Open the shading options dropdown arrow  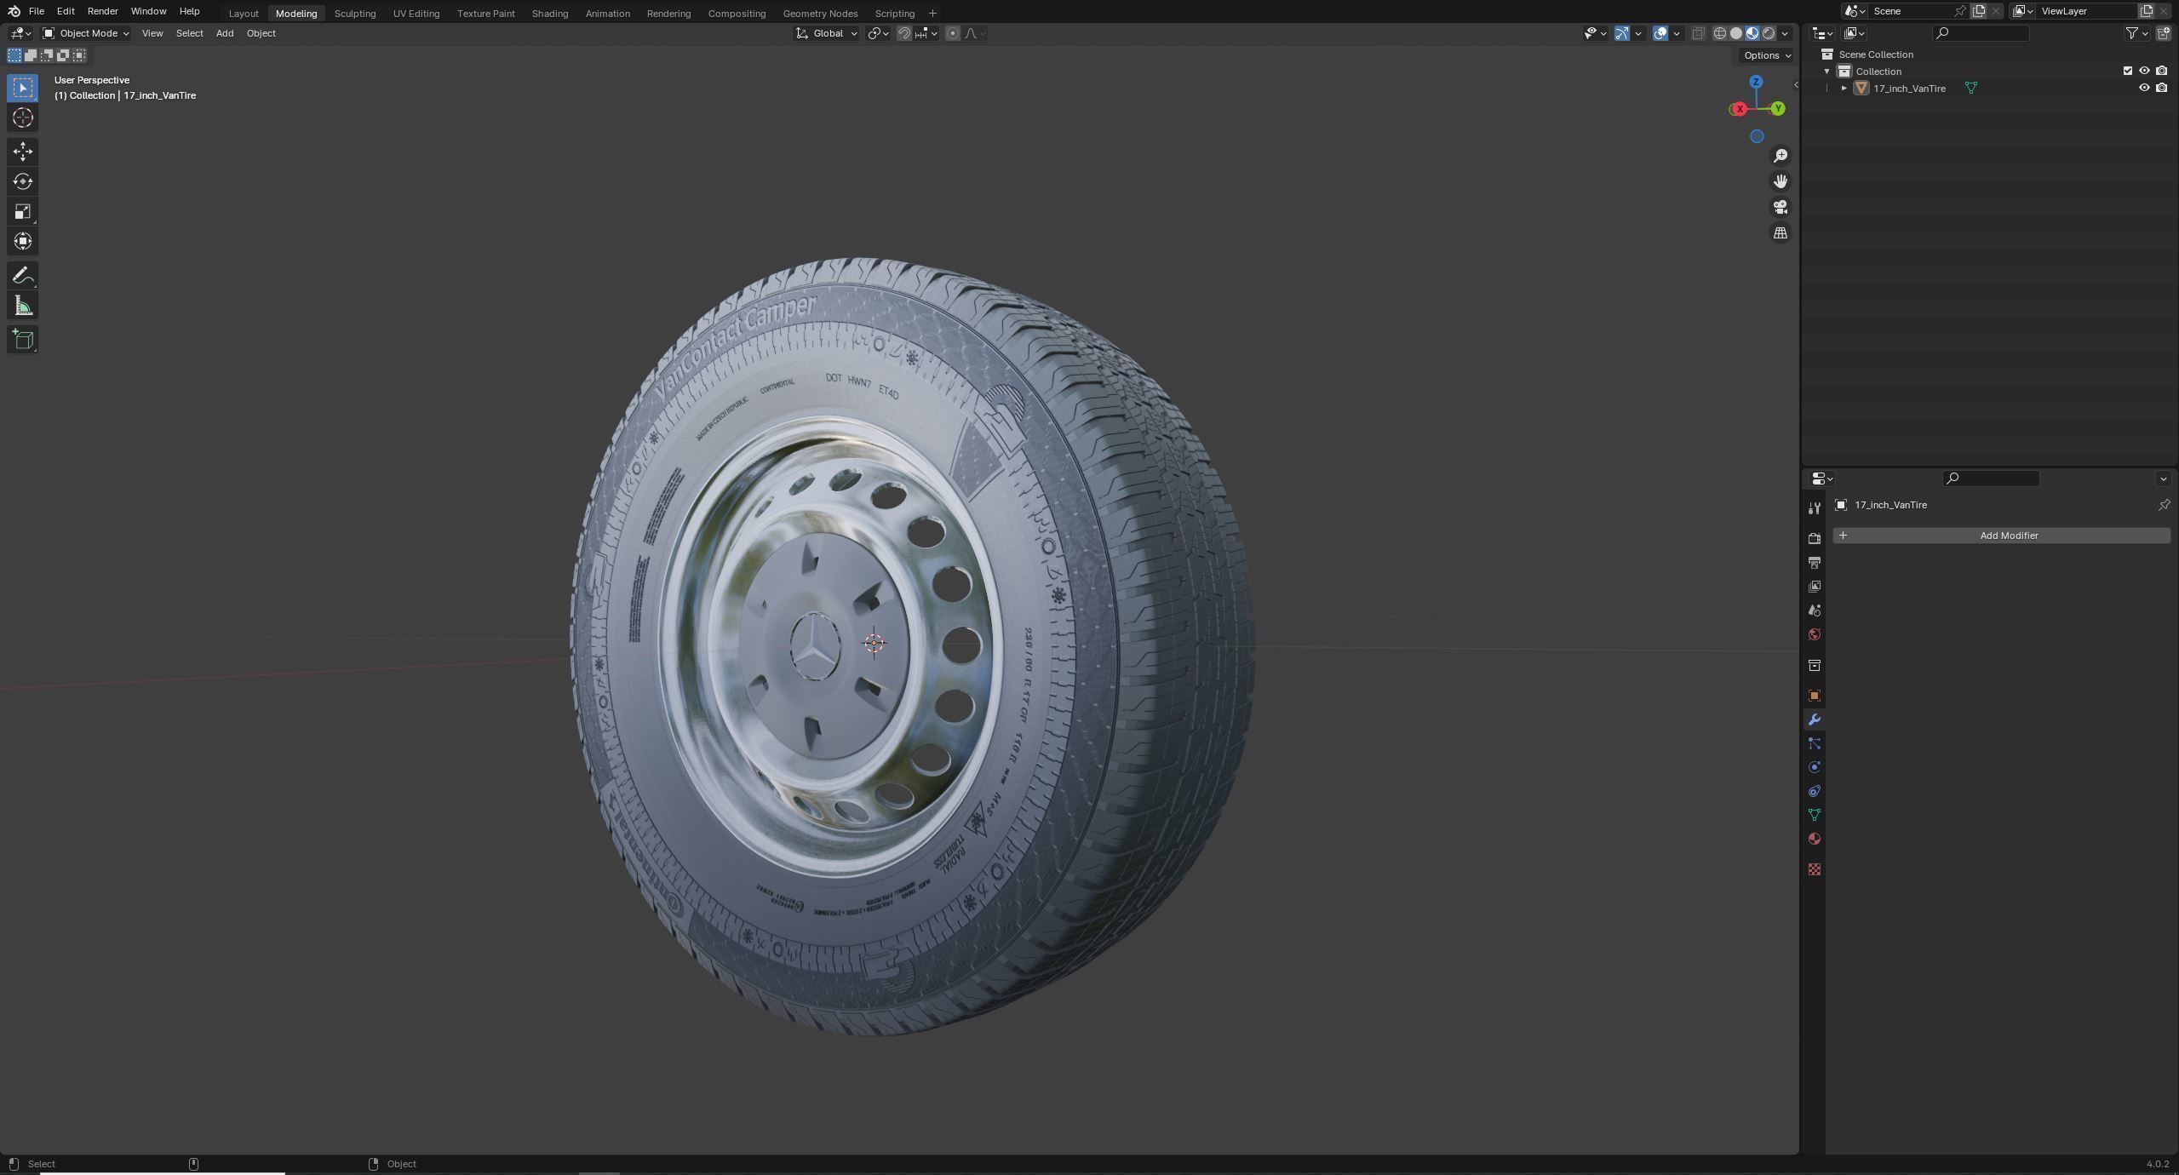pyautogui.click(x=1785, y=33)
